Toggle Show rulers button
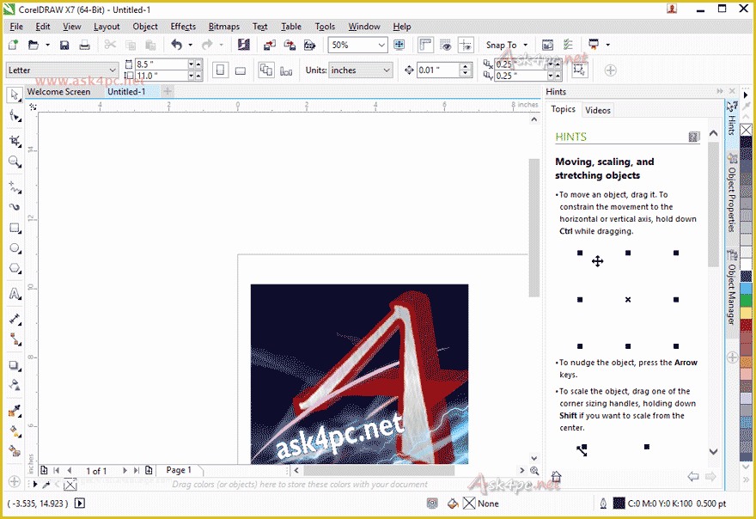 pyautogui.click(x=425, y=45)
